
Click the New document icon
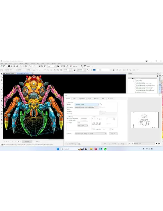2,66
